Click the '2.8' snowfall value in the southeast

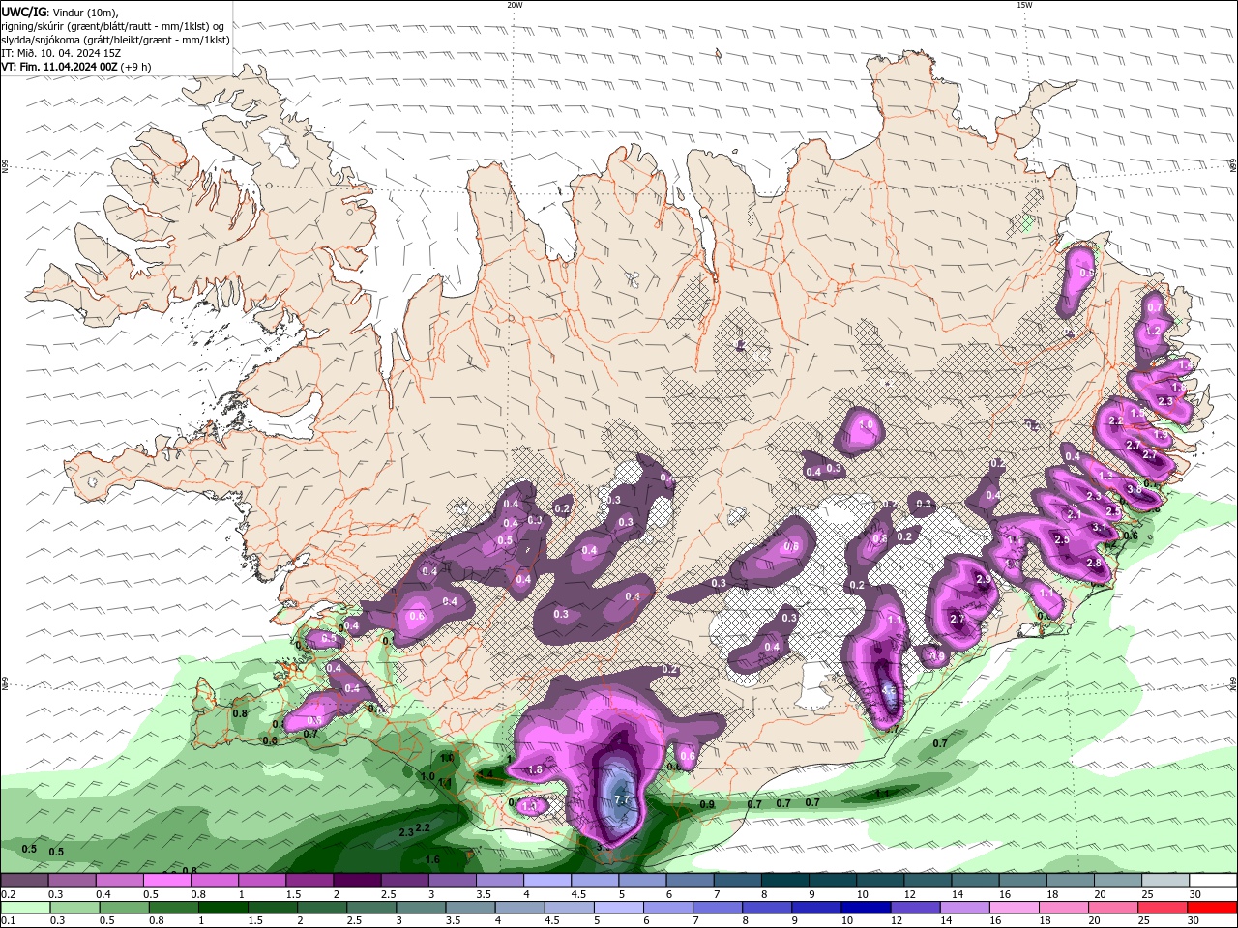(1094, 563)
